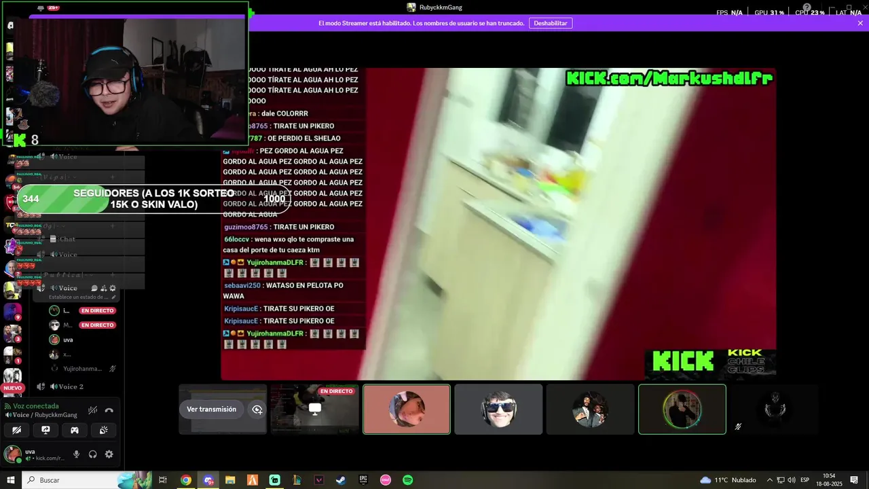This screenshot has height=489, width=869.
Task: Open osu! from taskbar
Action: point(386,480)
